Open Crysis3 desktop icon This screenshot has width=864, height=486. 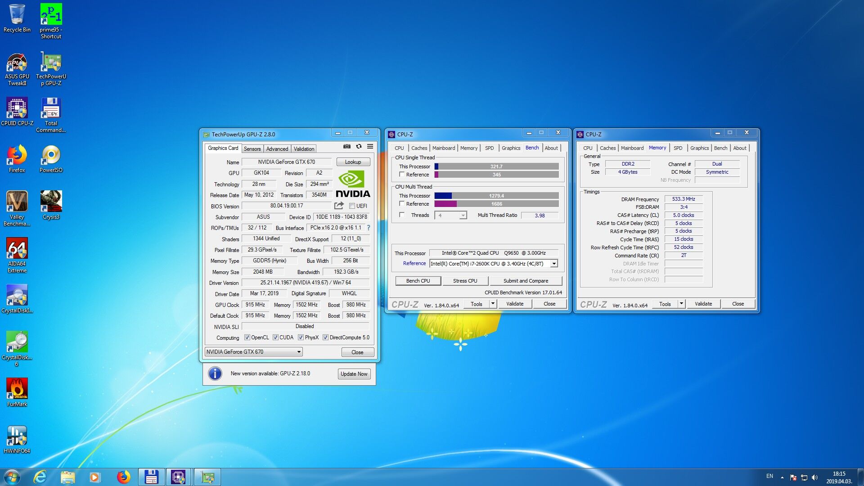tap(51, 205)
